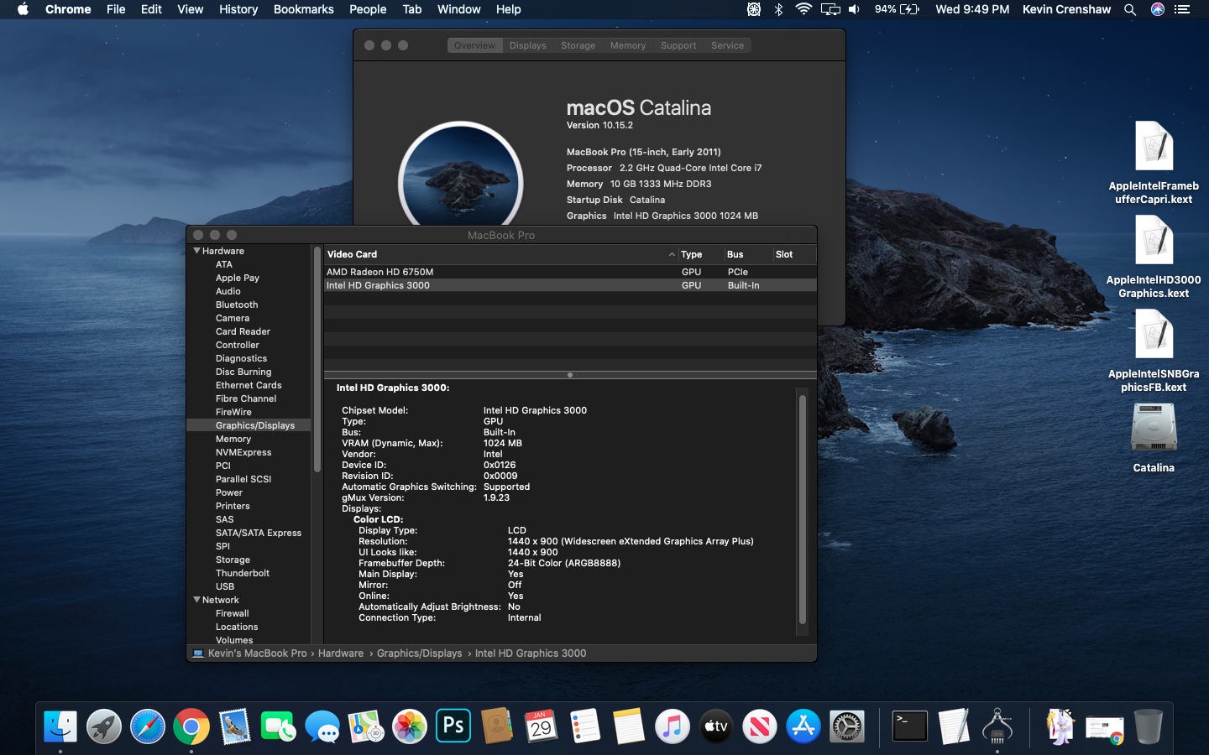Open Reminders in the dock
Screen dimensions: 1209x755
584,726
